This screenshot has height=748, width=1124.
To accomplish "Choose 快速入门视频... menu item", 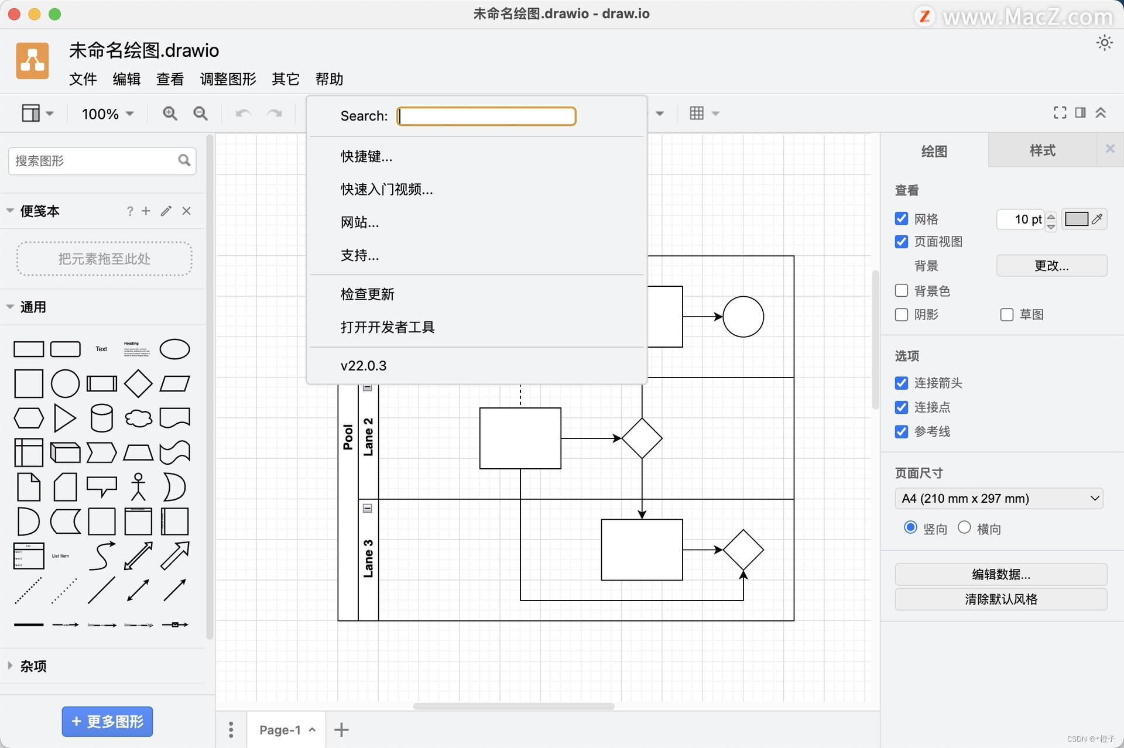I will [477, 189].
